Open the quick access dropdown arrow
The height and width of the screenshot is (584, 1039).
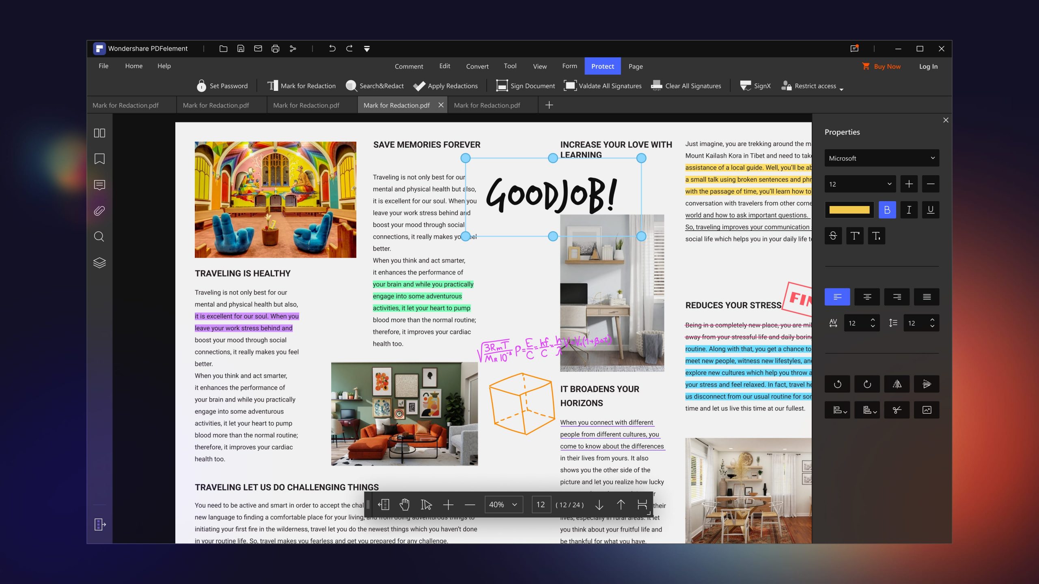coord(367,49)
